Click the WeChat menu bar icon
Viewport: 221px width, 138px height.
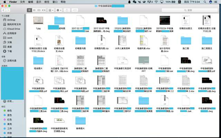click(x=134, y=2)
